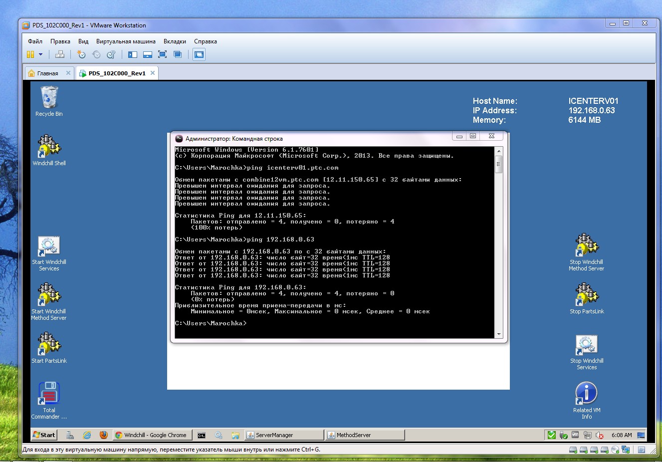Click the message log status bar icon
The height and width of the screenshot is (462, 662).
[642, 450]
